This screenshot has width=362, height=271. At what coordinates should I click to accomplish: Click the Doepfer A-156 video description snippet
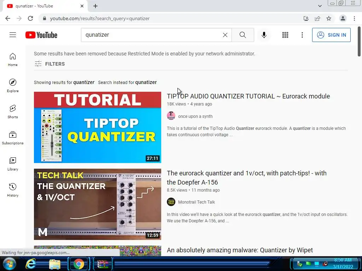pyautogui.click(x=257, y=217)
